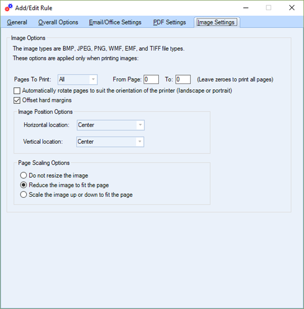Select the Image Settings tab

(x=216, y=22)
